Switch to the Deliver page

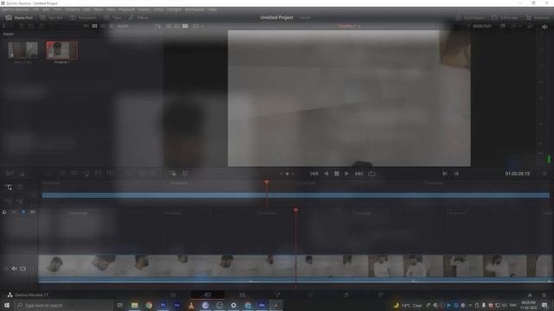pyautogui.click(x=381, y=295)
